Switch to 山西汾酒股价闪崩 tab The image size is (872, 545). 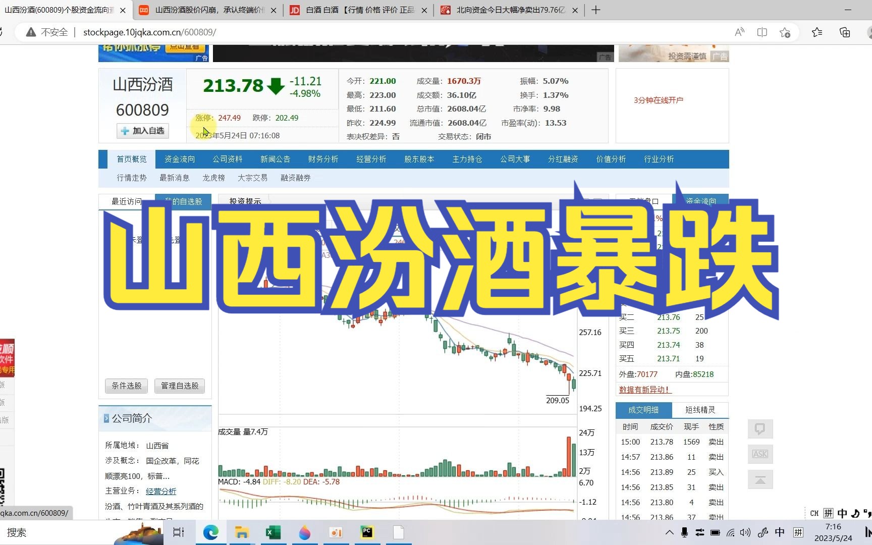point(208,10)
